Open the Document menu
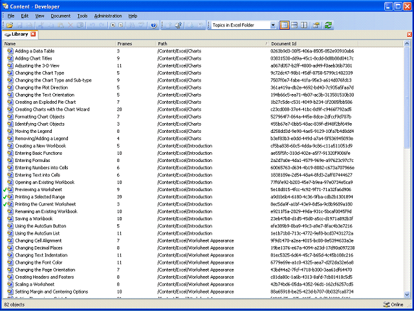This screenshot has height=311, width=414. click(61, 16)
